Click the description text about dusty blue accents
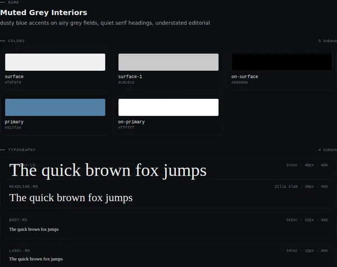337x267 pixels. click(x=105, y=23)
